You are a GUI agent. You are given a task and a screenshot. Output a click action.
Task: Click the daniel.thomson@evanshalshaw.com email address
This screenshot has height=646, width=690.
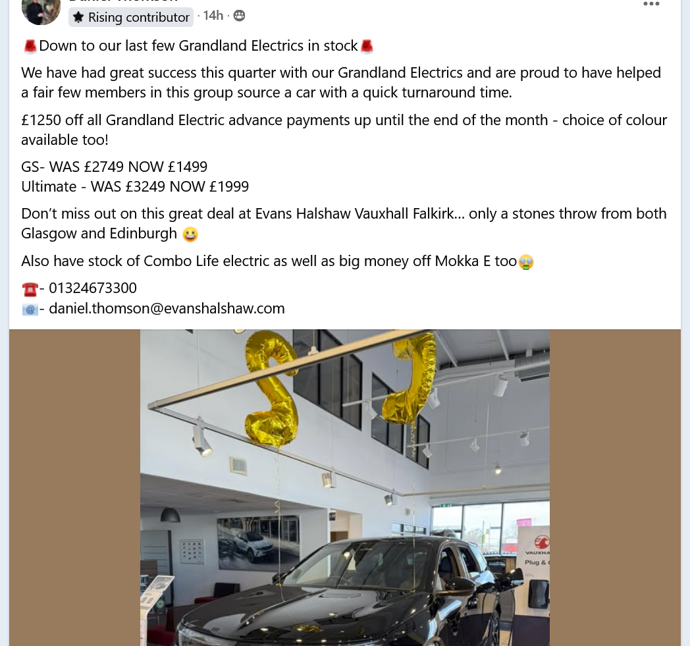(x=167, y=308)
